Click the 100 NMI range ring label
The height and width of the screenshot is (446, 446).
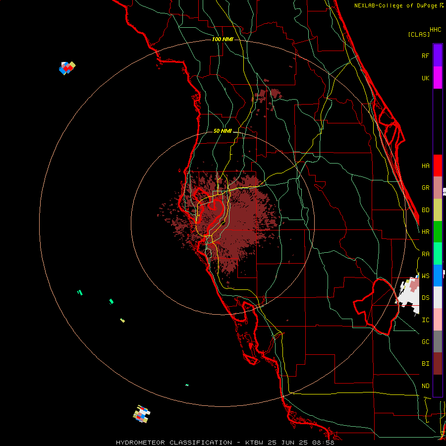(x=223, y=39)
